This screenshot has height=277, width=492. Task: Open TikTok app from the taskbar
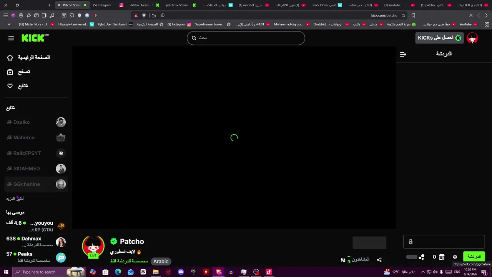click(x=269, y=272)
